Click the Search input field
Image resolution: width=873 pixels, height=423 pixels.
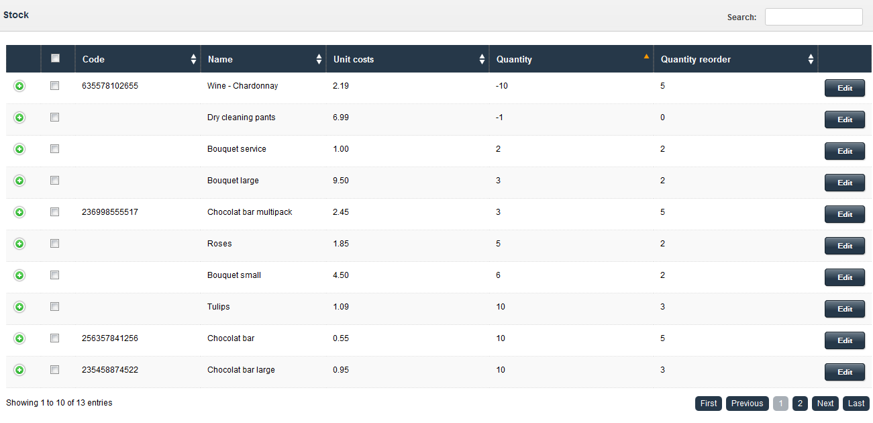813,17
